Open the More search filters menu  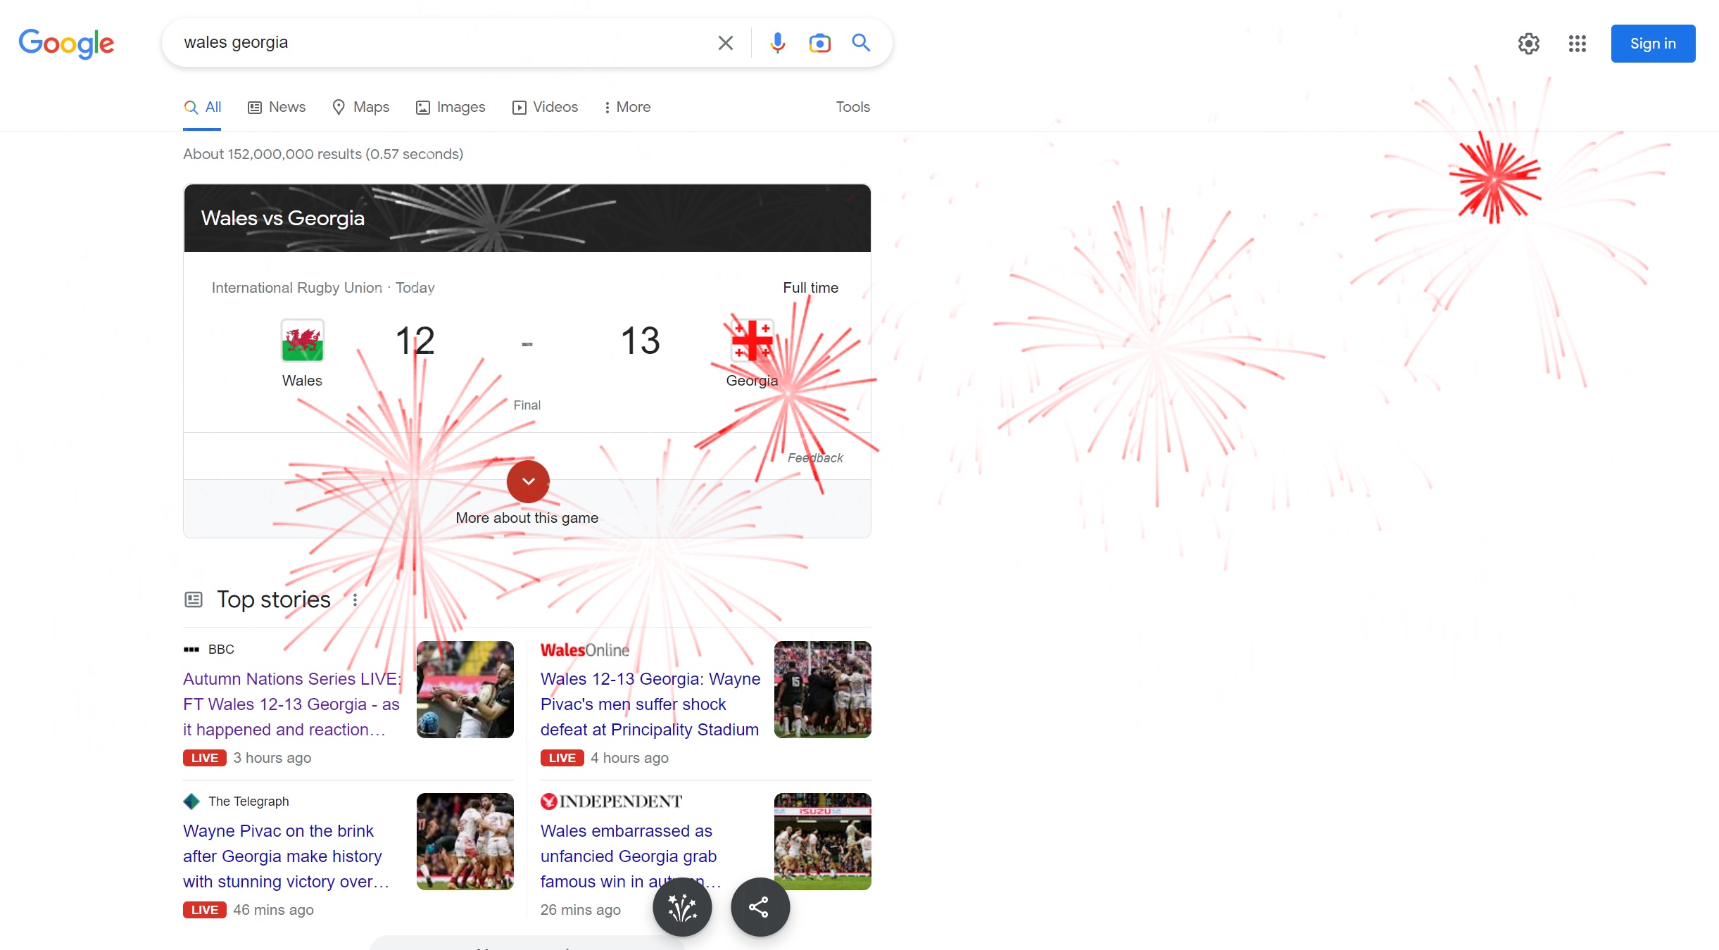(626, 107)
